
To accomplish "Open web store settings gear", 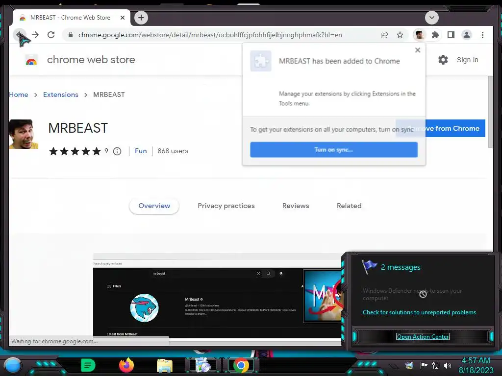I will 443,60.
